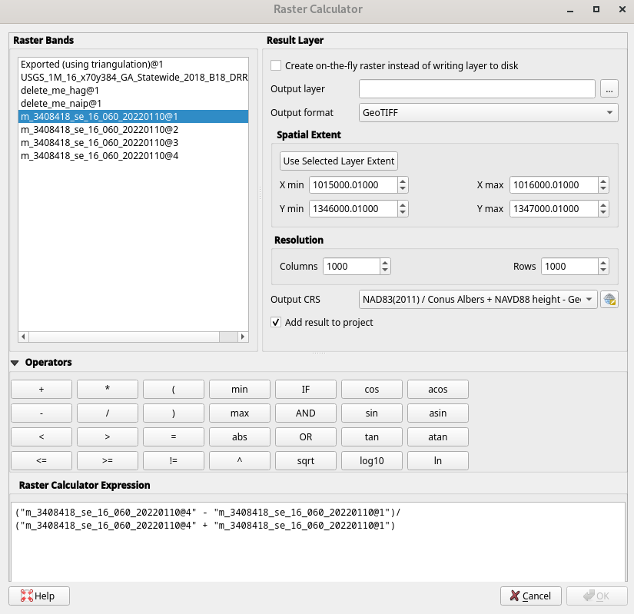
Task: Increase Y min with up arrow
Action: coord(403,205)
